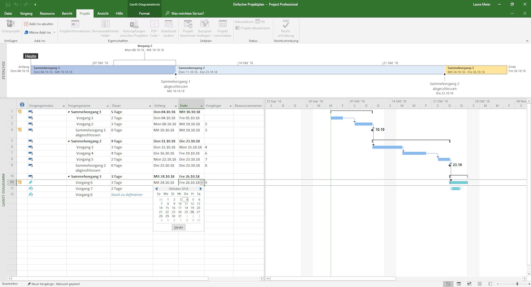Click Projekt berechnen icon
Image resolution: width=531 pixels, height=287 pixels.
[x=188, y=24]
